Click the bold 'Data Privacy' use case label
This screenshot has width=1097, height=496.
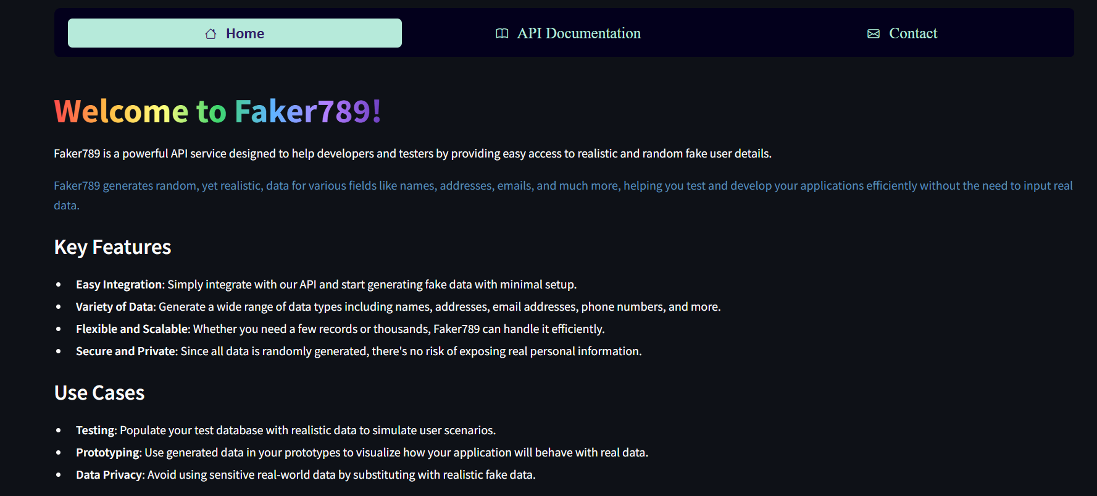(x=109, y=475)
